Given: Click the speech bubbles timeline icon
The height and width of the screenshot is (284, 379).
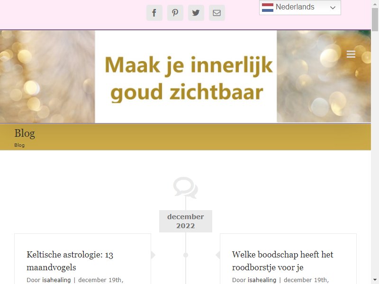Looking at the screenshot, I should coord(186,187).
